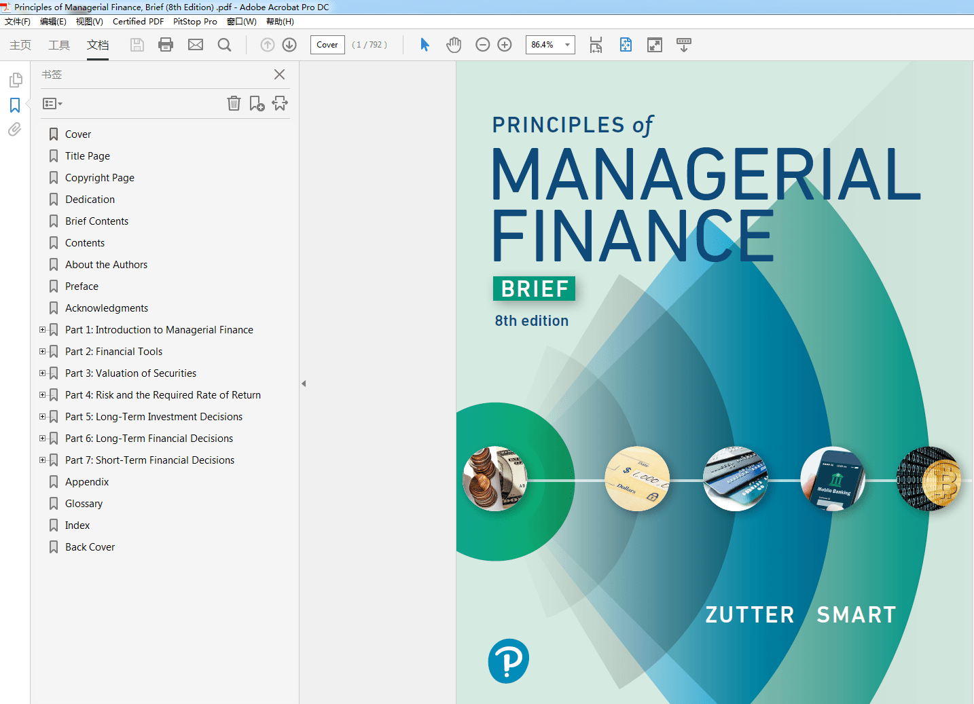Open the 窗口(W) menu
The image size is (974, 704).
(x=241, y=22)
